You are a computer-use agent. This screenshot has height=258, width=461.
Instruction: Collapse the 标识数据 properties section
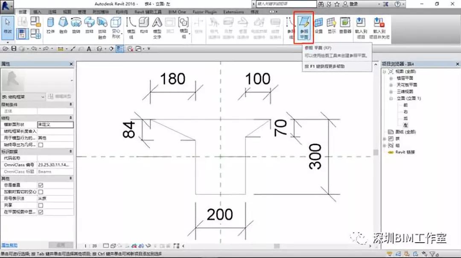click(x=70, y=151)
